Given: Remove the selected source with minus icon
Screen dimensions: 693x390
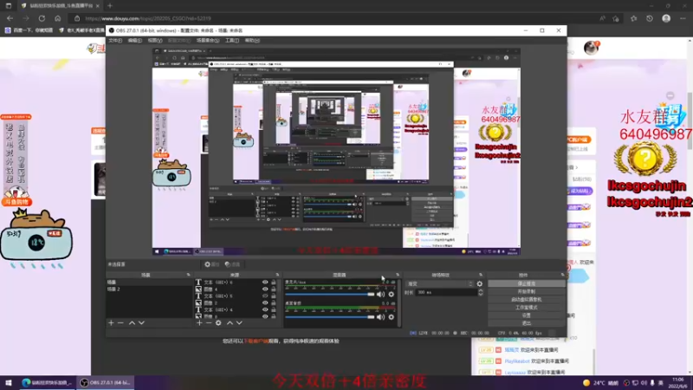Looking at the screenshot, I should point(209,322).
